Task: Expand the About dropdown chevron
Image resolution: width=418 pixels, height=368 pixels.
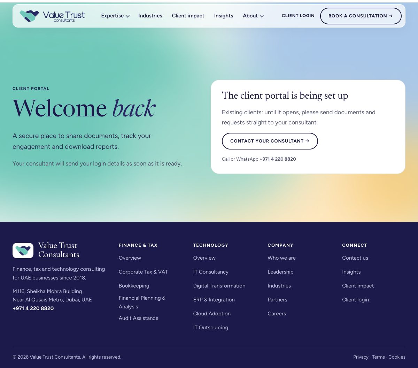Action: point(262,16)
